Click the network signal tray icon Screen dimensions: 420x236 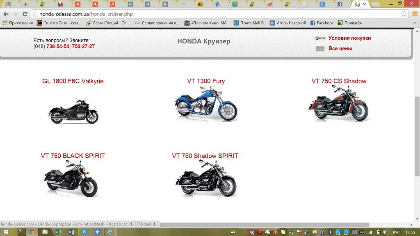point(370,232)
